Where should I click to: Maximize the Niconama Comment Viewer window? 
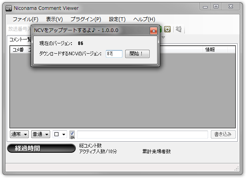pos(216,6)
